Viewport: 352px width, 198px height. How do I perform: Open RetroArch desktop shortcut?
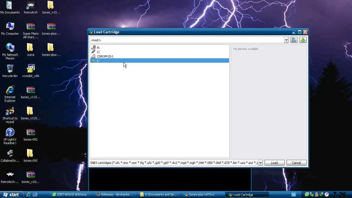[31, 8]
